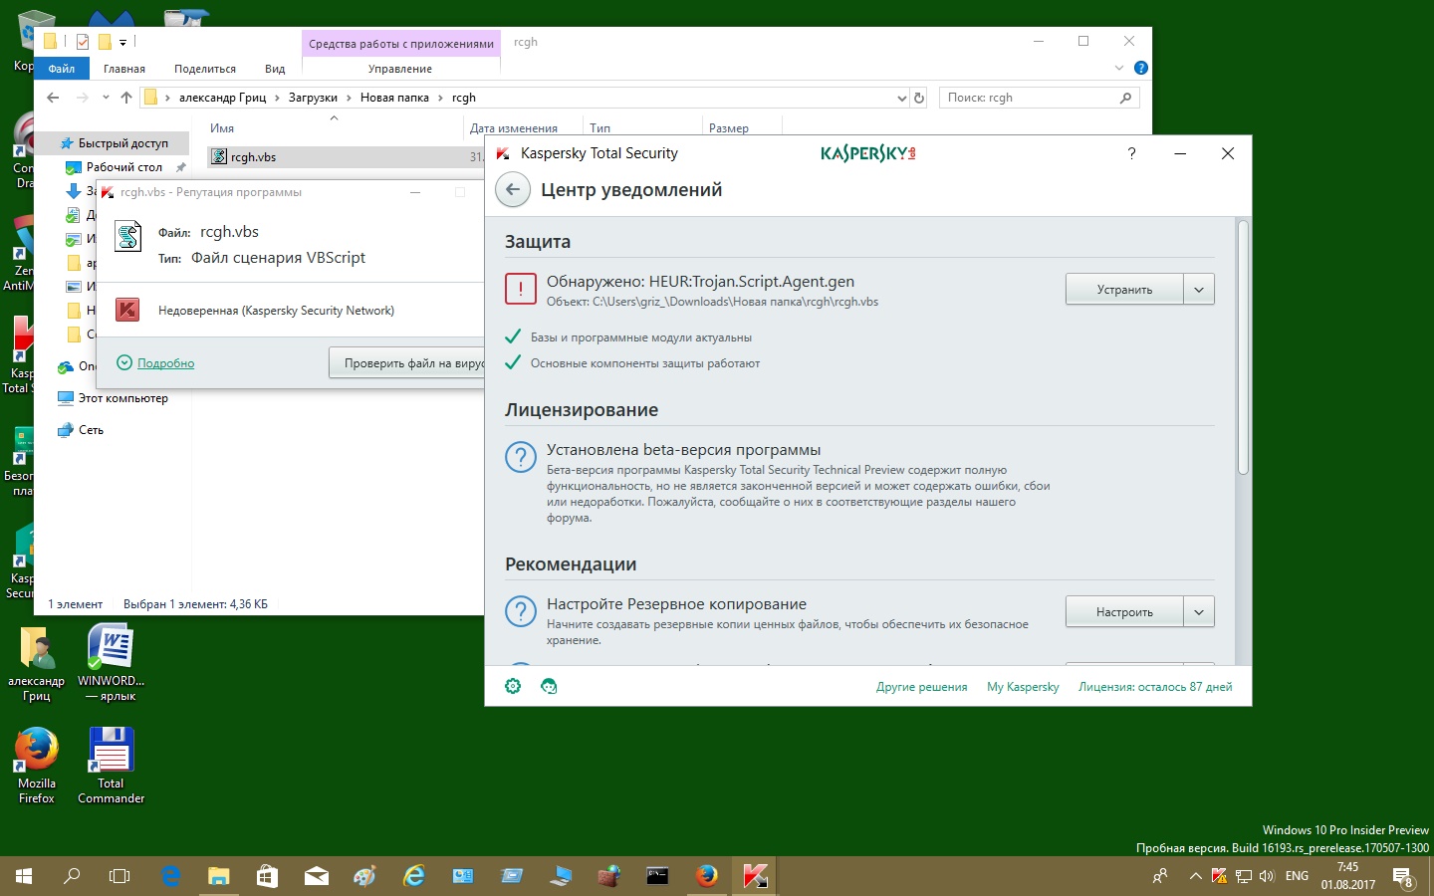
Task: Switch to Firefox on the taskbar
Action: [x=706, y=876]
